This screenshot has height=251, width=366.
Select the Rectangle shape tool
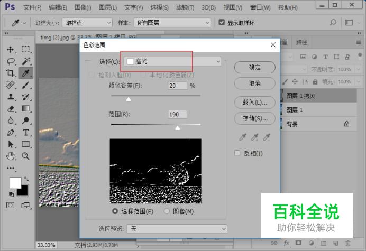[x=26, y=144]
